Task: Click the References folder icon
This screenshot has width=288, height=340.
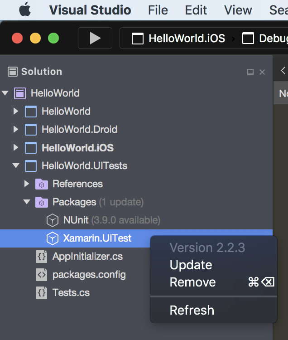Action: (x=42, y=184)
